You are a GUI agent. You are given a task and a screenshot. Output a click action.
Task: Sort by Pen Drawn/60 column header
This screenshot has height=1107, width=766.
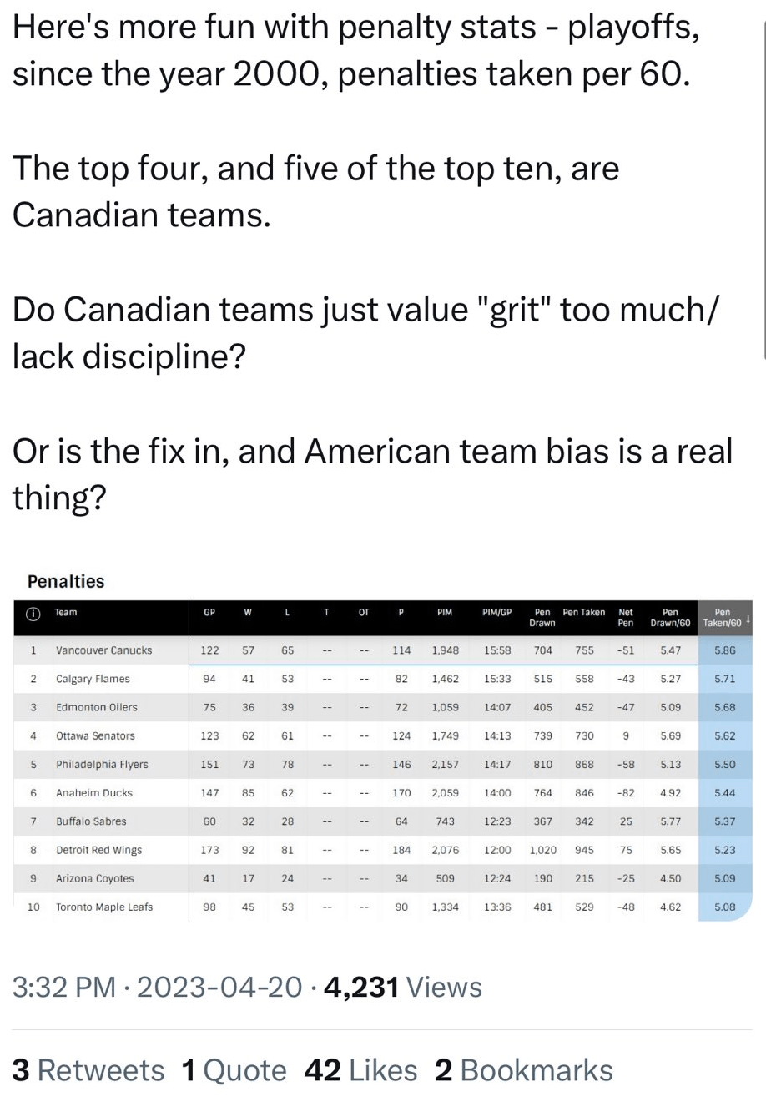670,618
